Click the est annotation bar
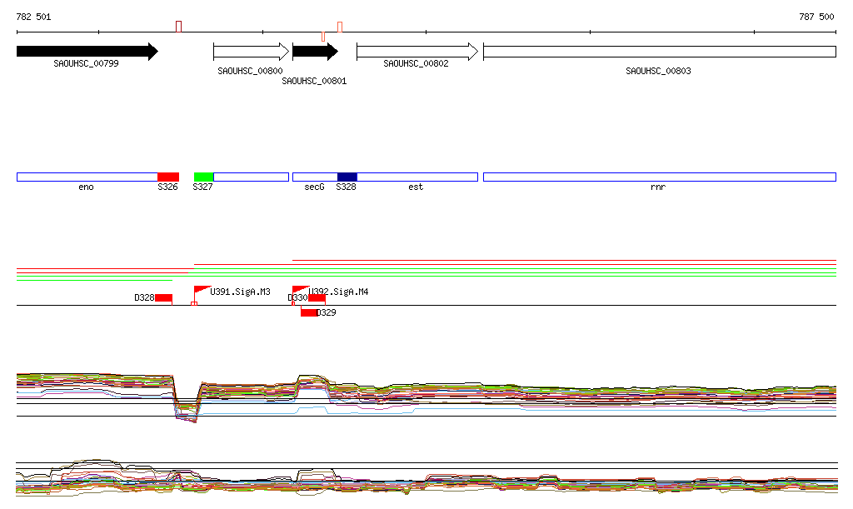The image size is (853, 509). click(x=417, y=177)
